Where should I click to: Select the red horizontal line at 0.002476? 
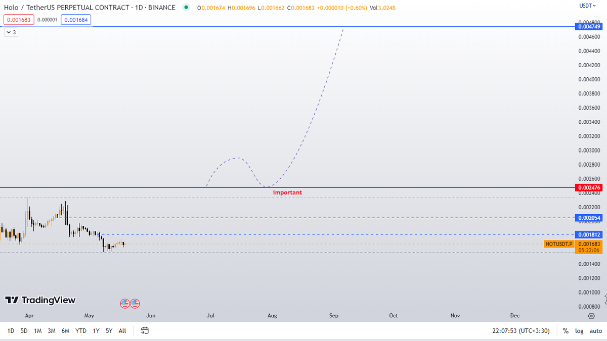152,187
